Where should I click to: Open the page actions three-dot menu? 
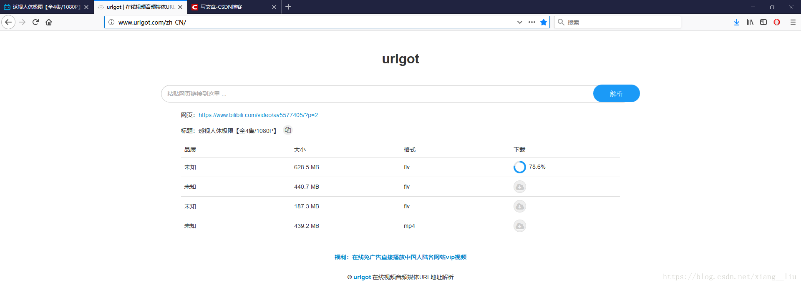[532, 22]
